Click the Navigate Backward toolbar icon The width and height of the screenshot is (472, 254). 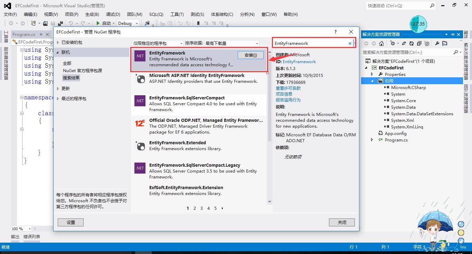tap(11, 23)
